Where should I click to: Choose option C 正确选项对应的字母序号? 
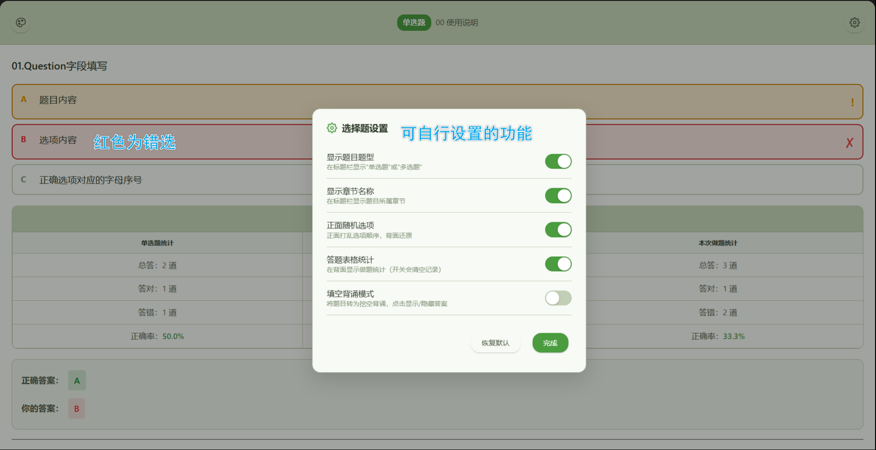pos(437,180)
